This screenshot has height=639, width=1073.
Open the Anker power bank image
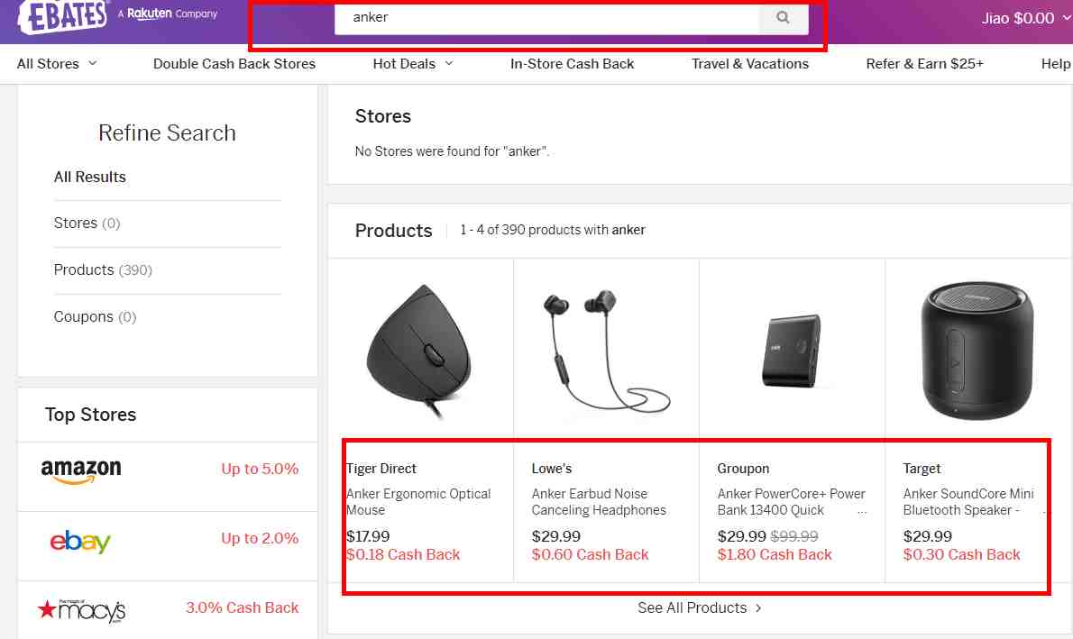coord(791,351)
